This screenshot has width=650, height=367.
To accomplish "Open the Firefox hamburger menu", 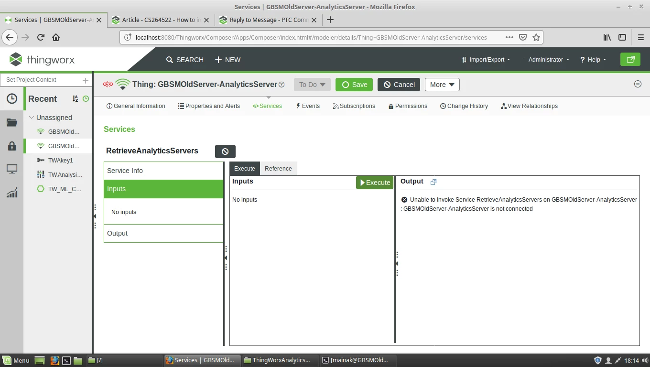I will point(641,37).
